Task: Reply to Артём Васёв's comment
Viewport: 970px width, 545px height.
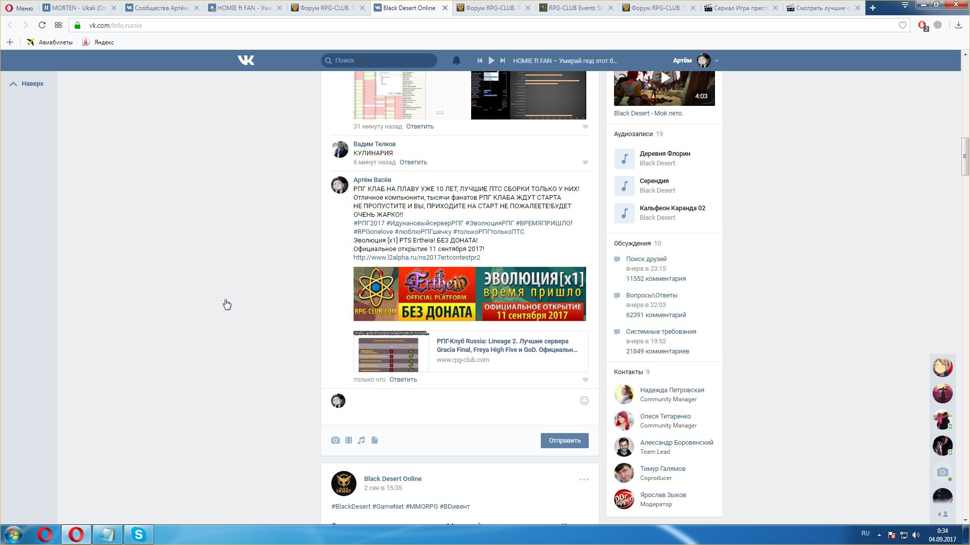Action: click(x=403, y=380)
